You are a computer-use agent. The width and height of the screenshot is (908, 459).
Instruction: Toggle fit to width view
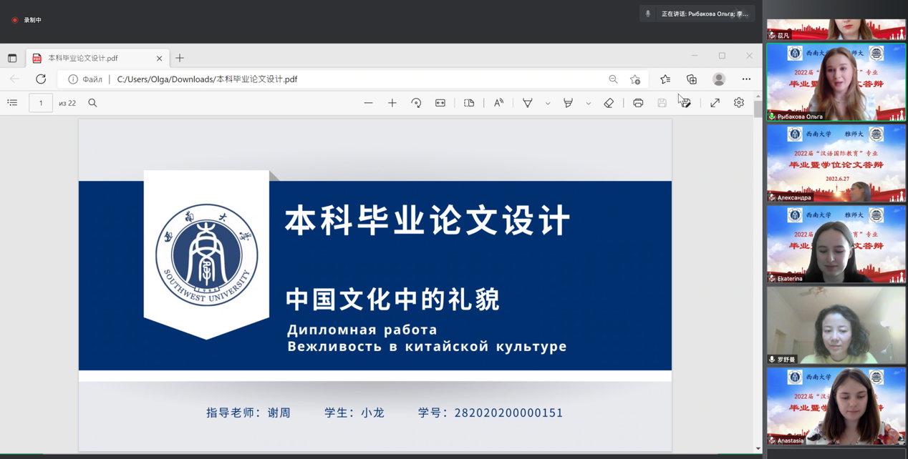[x=440, y=103]
